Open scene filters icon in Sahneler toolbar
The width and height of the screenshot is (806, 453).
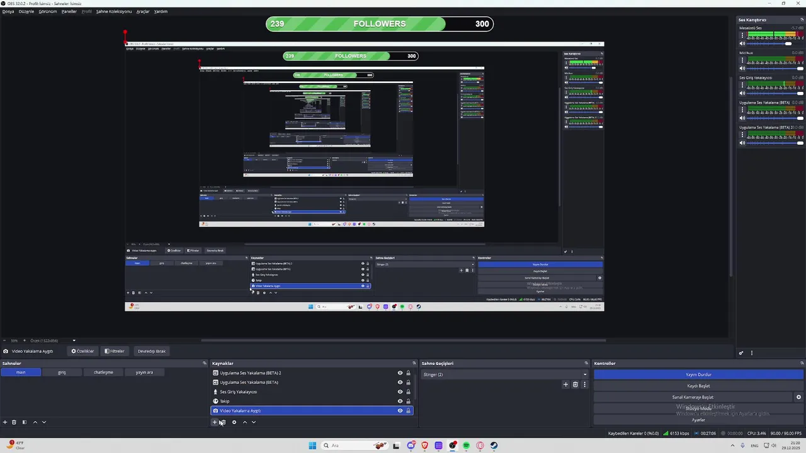coord(25,422)
